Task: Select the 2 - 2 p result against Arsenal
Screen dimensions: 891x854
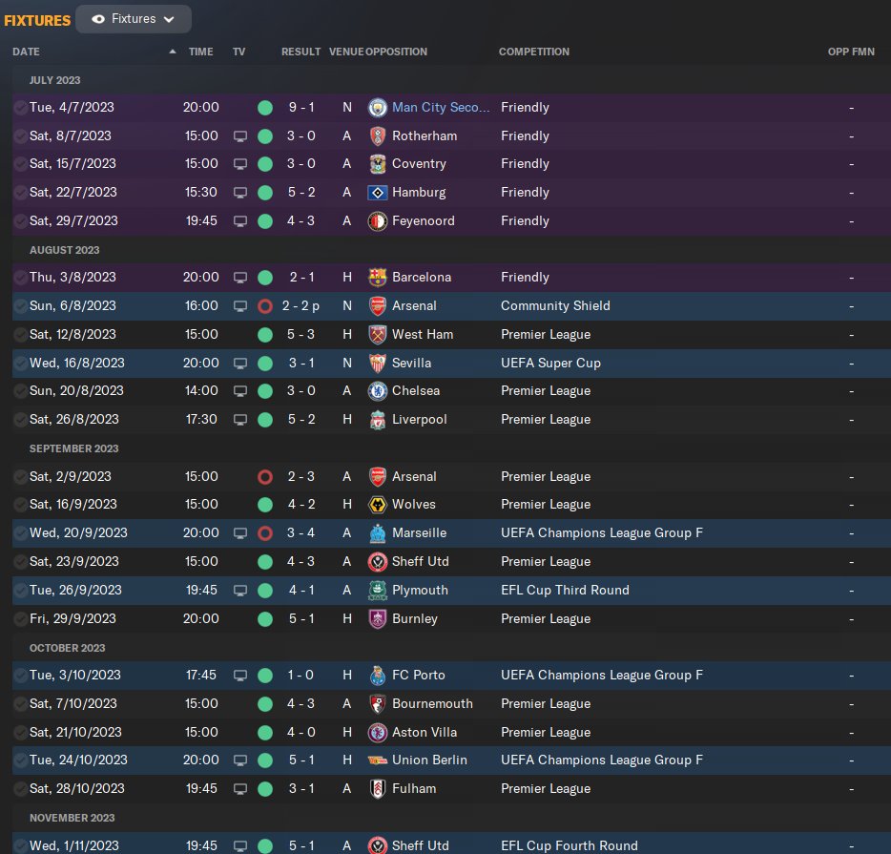Action: click(300, 305)
